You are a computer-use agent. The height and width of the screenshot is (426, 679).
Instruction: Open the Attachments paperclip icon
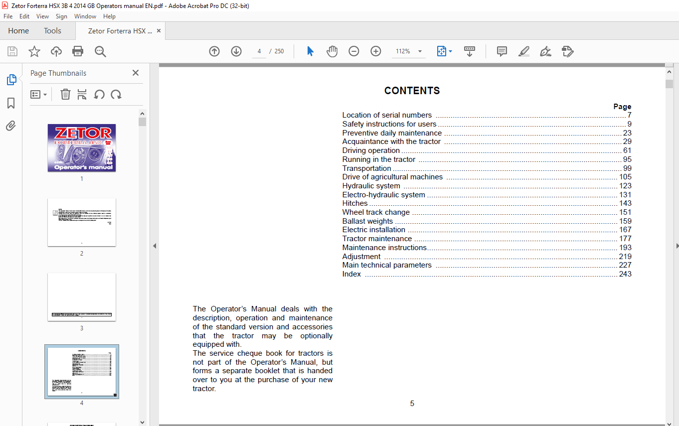click(x=11, y=126)
